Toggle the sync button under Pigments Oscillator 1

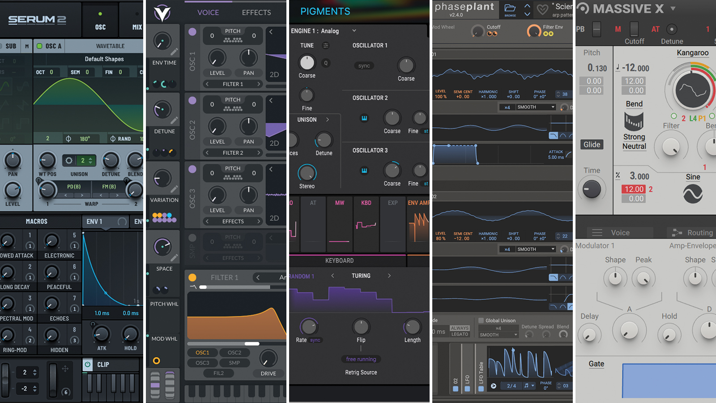(x=364, y=66)
